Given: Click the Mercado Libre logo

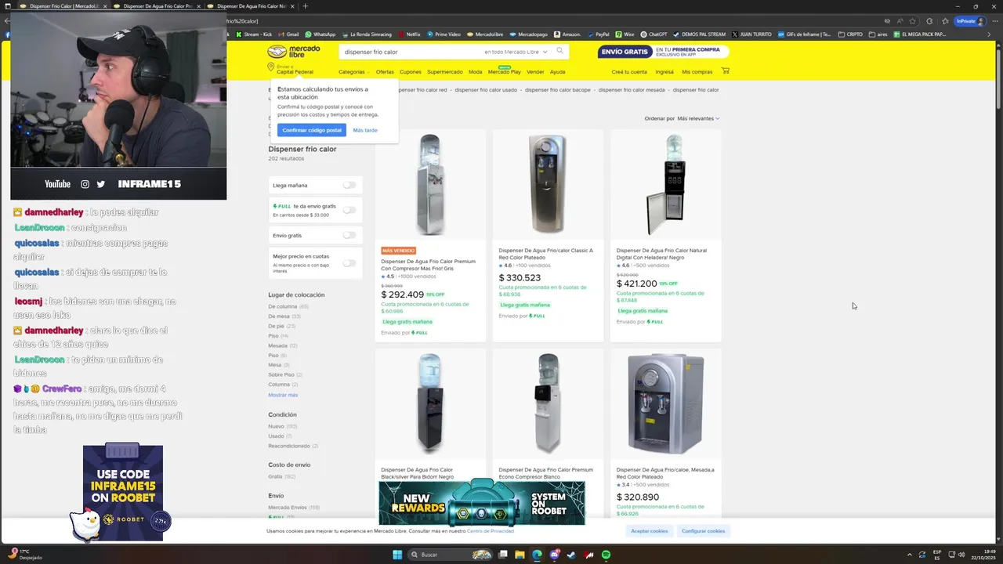Looking at the screenshot, I should pos(294,52).
